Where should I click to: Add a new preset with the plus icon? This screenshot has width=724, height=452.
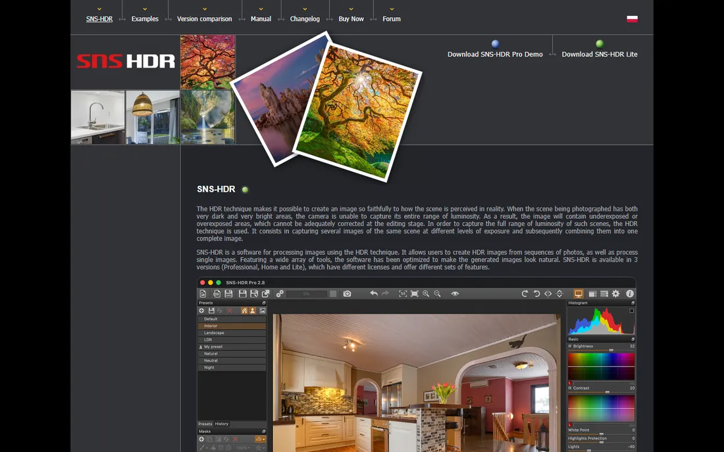pyautogui.click(x=202, y=311)
